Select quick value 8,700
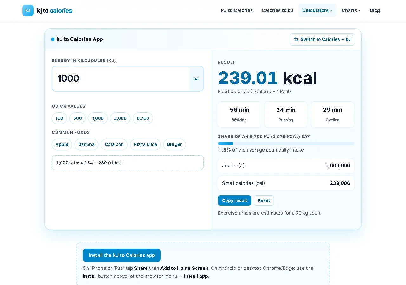Viewport: 406px width, 285px height. tap(143, 118)
